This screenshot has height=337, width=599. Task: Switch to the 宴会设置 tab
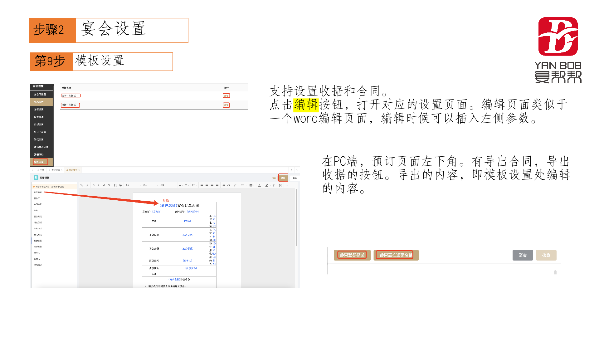(56, 170)
